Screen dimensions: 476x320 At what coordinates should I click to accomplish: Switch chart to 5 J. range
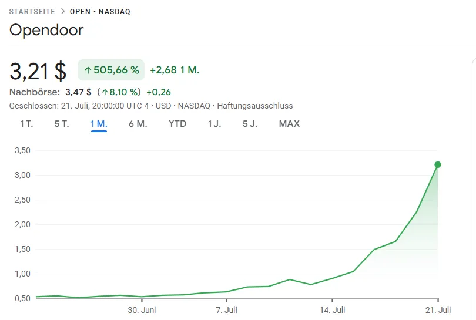point(250,124)
